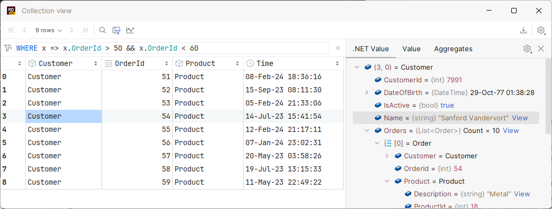Open collection view settings gear at top right
Viewport: 552px width, 209px height.
click(541, 30)
